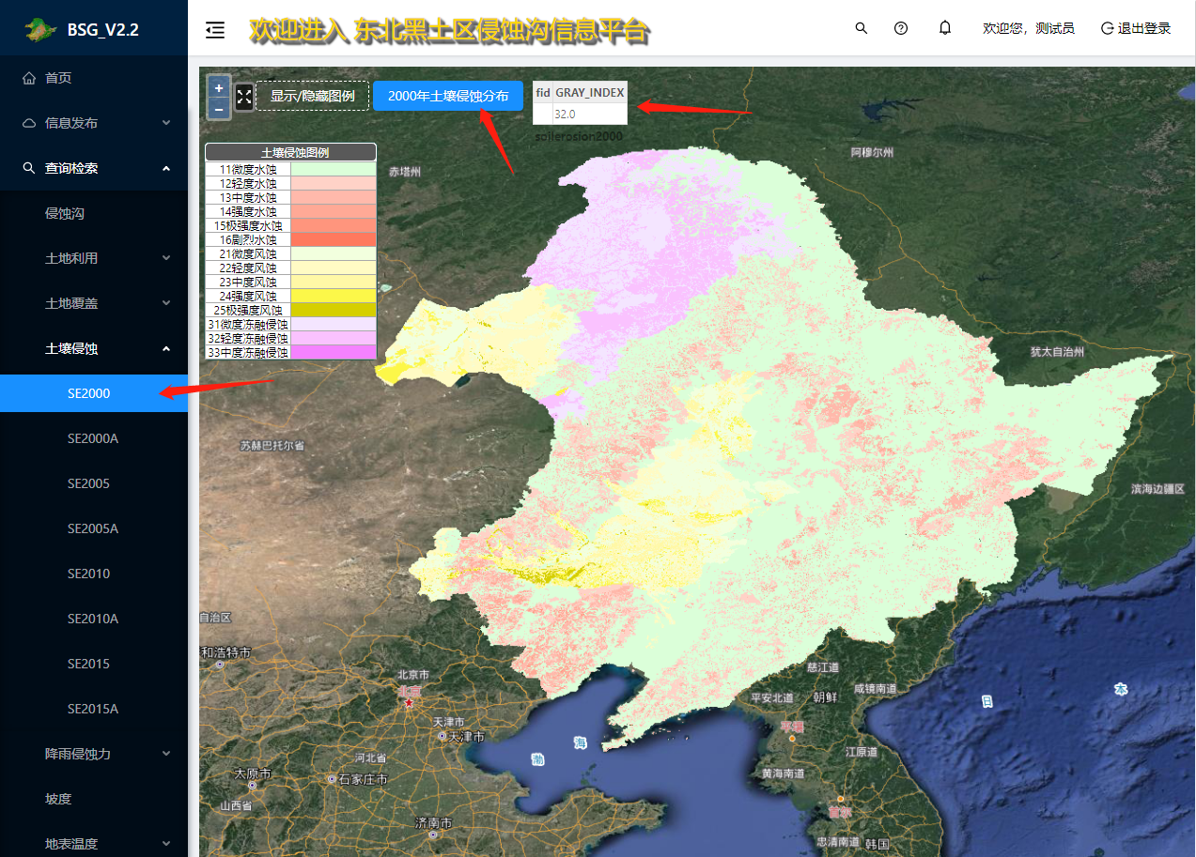
Task: Select the SE2000 layer item
Action: tap(94, 393)
